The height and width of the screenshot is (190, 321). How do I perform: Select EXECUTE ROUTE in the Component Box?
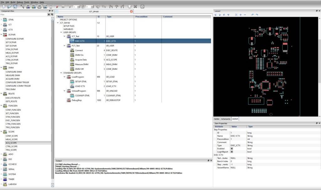(x=13, y=98)
